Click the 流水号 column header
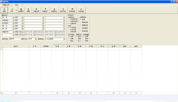178x102 pixels. coord(16,46)
